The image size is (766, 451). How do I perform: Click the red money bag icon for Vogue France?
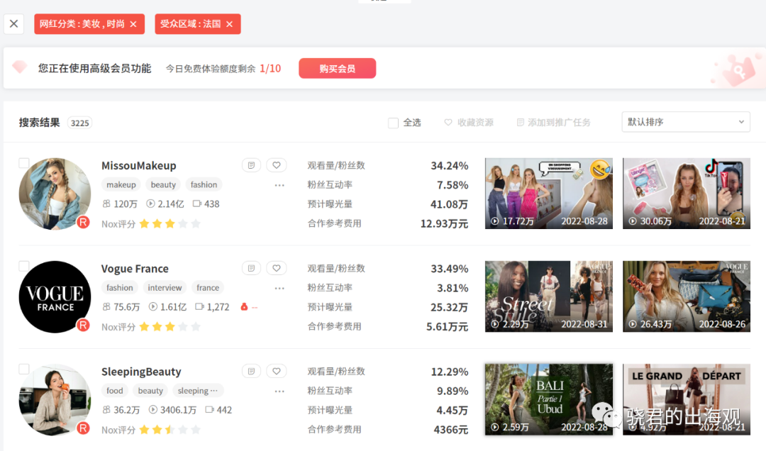click(x=244, y=307)
